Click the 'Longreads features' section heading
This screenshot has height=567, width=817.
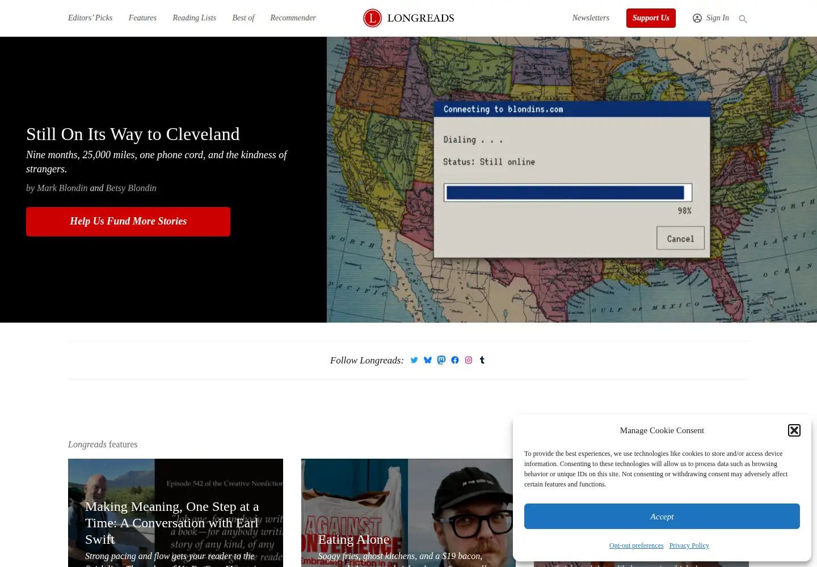pyautogui.click(x=103, y=445)
